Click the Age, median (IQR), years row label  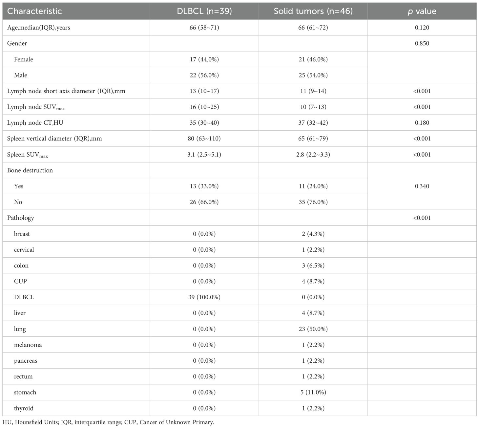pos(39,28)
